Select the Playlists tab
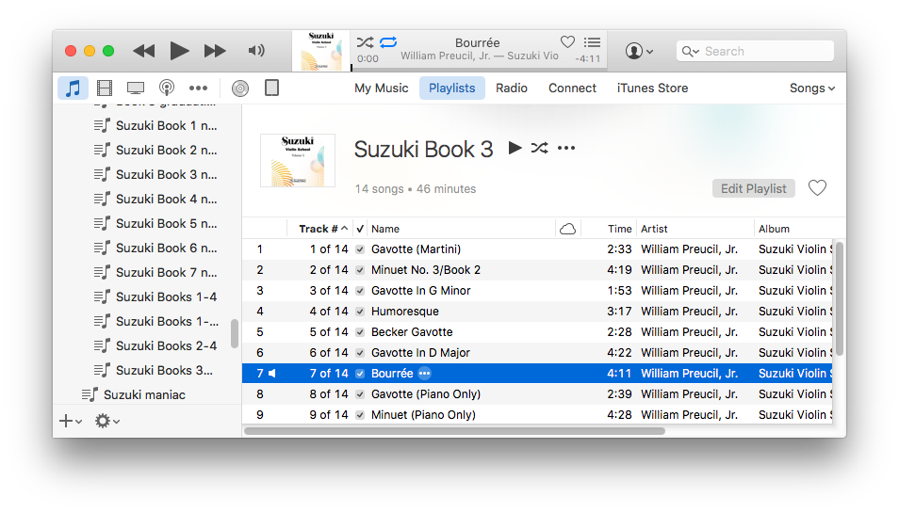Viewport: 899px width, 513px height. (451, 88)
